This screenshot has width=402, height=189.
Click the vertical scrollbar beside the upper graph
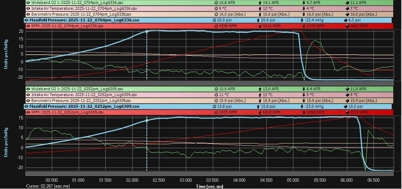click(398, 55)
